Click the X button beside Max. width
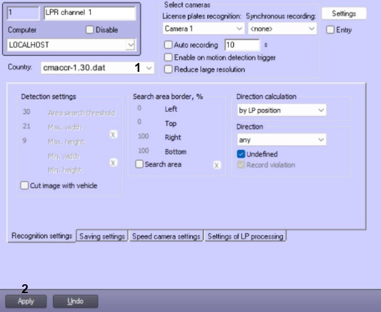The image size is (381, 312). 113,134
